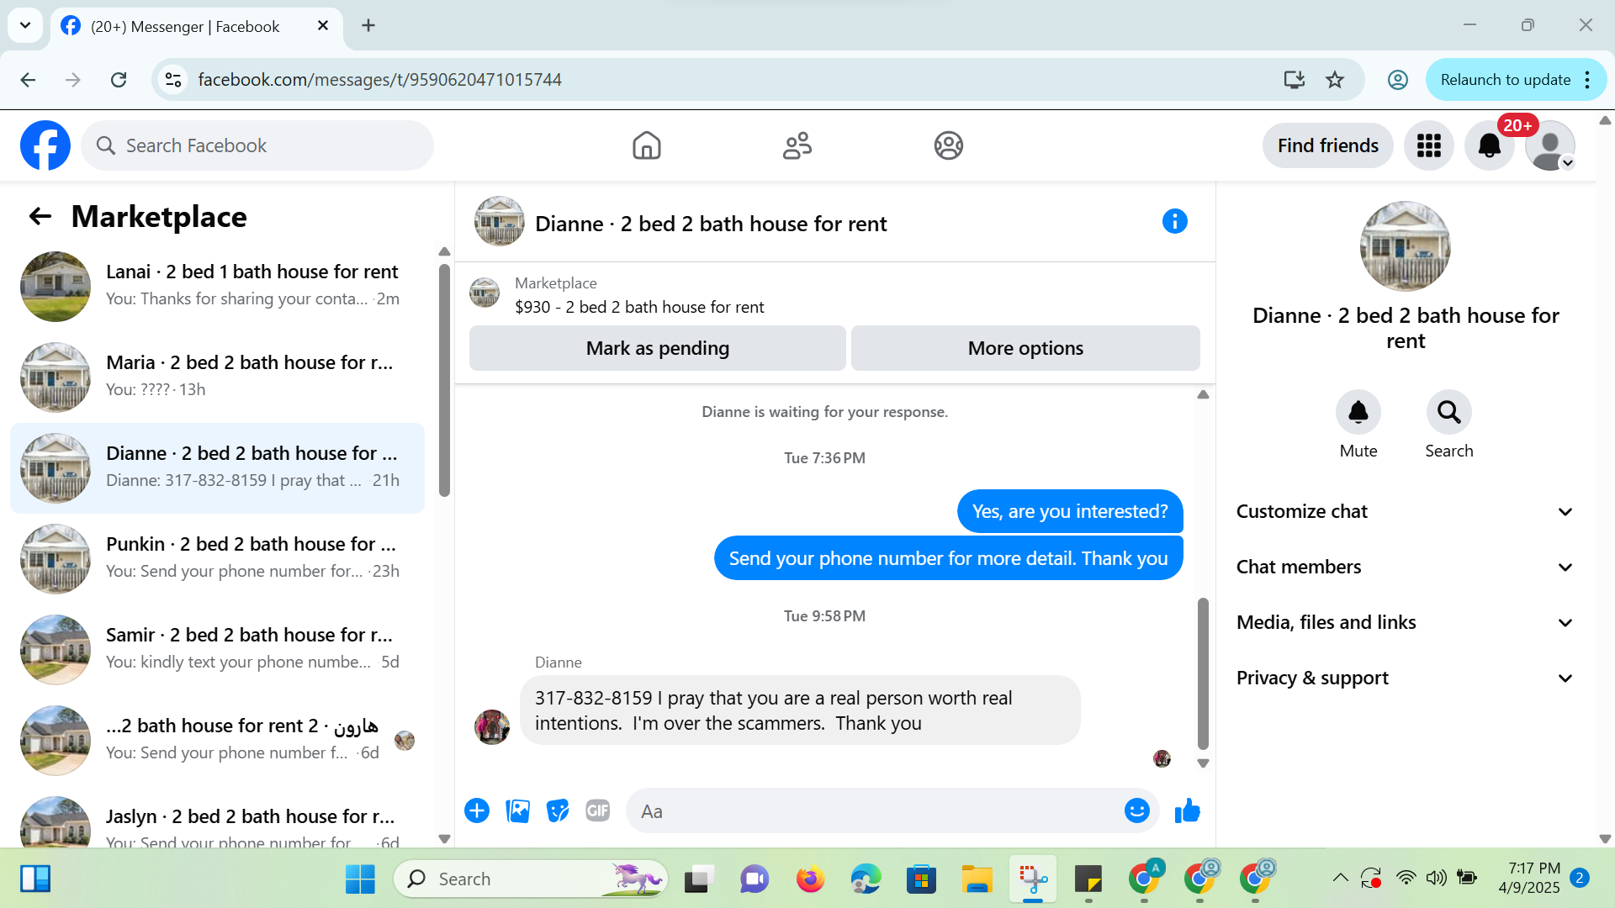Open the account profile menu
Viewport: 1615px width, 908px height.
pyautogui.click(x=1550, y=145)
